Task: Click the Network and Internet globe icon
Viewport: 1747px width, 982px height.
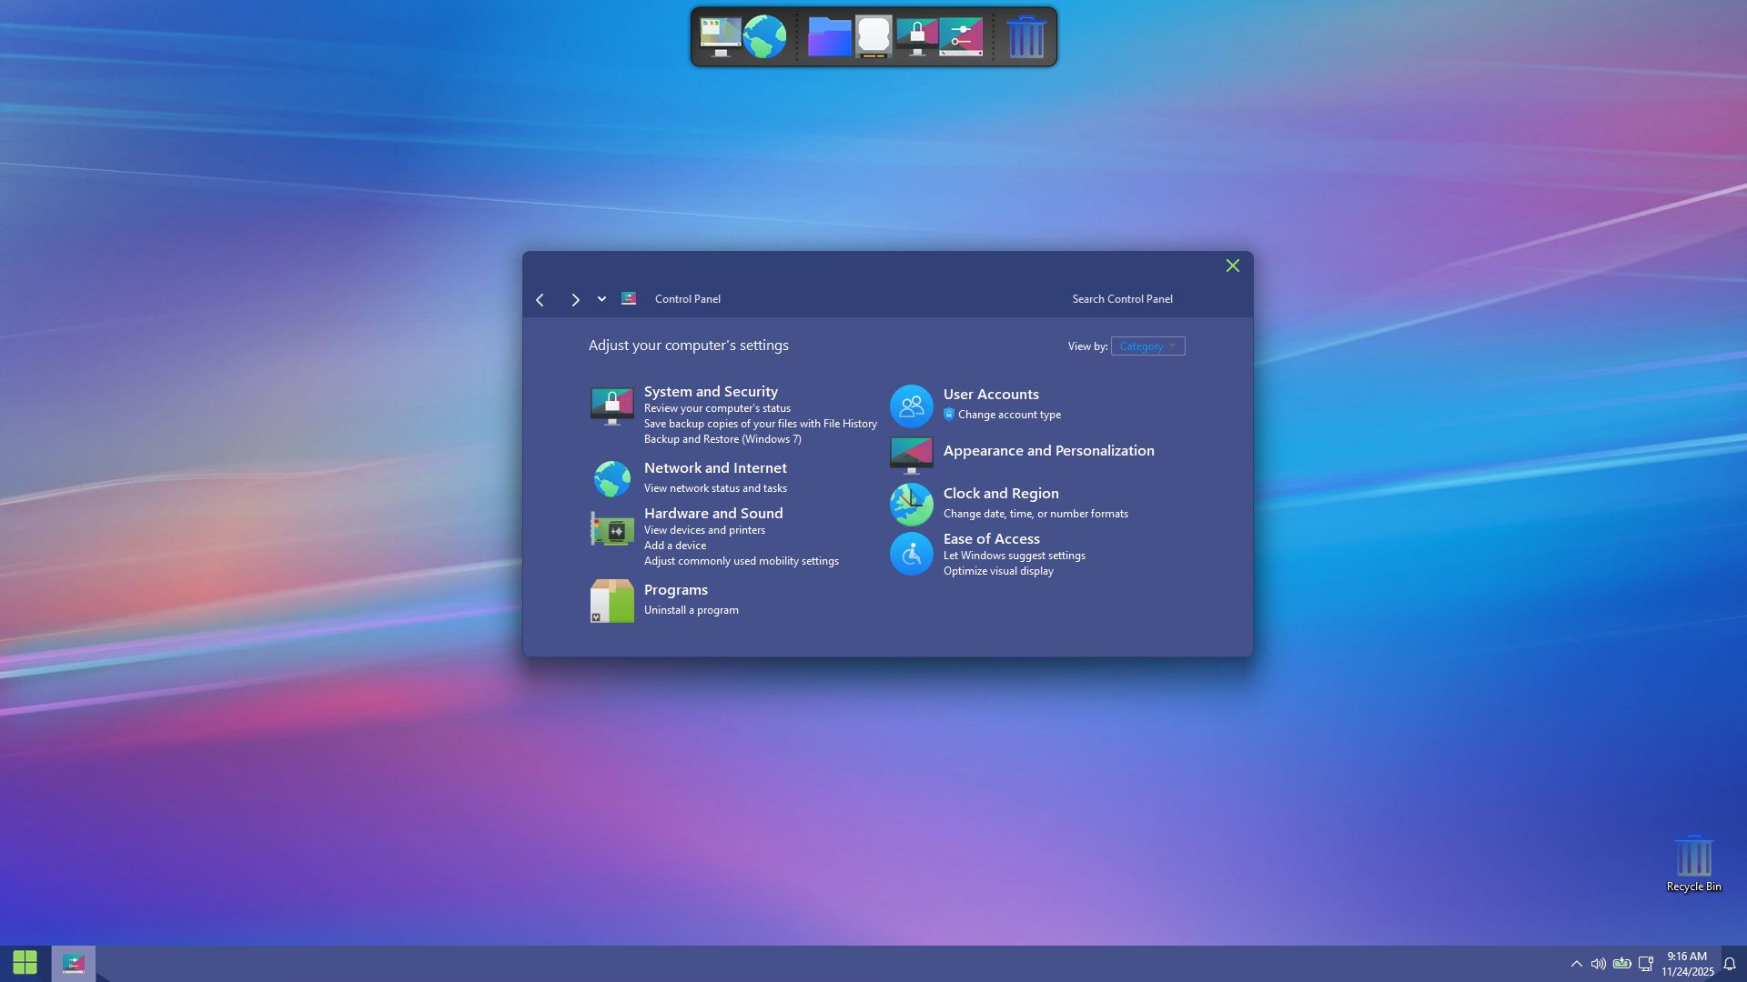Action: click(x=611, y=478)
